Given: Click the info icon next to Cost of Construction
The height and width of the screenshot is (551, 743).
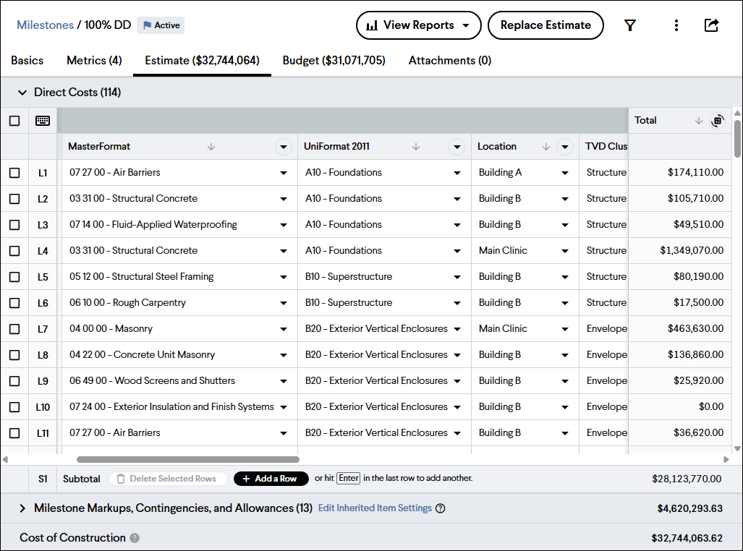Looking at the screenshot, I should click(135, 538).
